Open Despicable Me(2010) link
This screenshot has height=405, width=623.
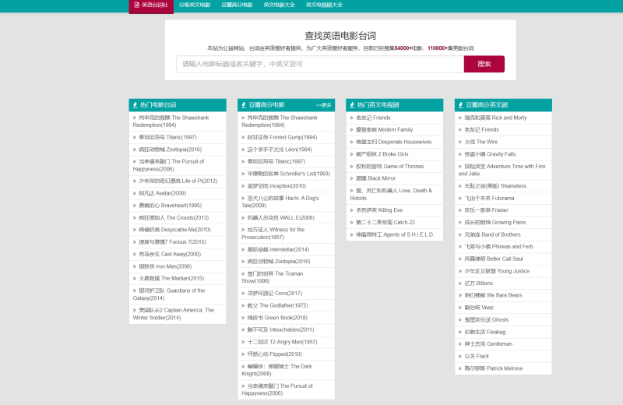tap(174, 230)
